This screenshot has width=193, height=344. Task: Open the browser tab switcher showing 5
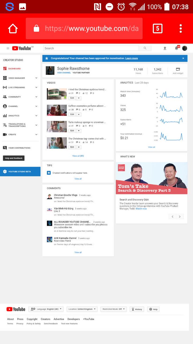pyautogui.click(x=158, y=29)
